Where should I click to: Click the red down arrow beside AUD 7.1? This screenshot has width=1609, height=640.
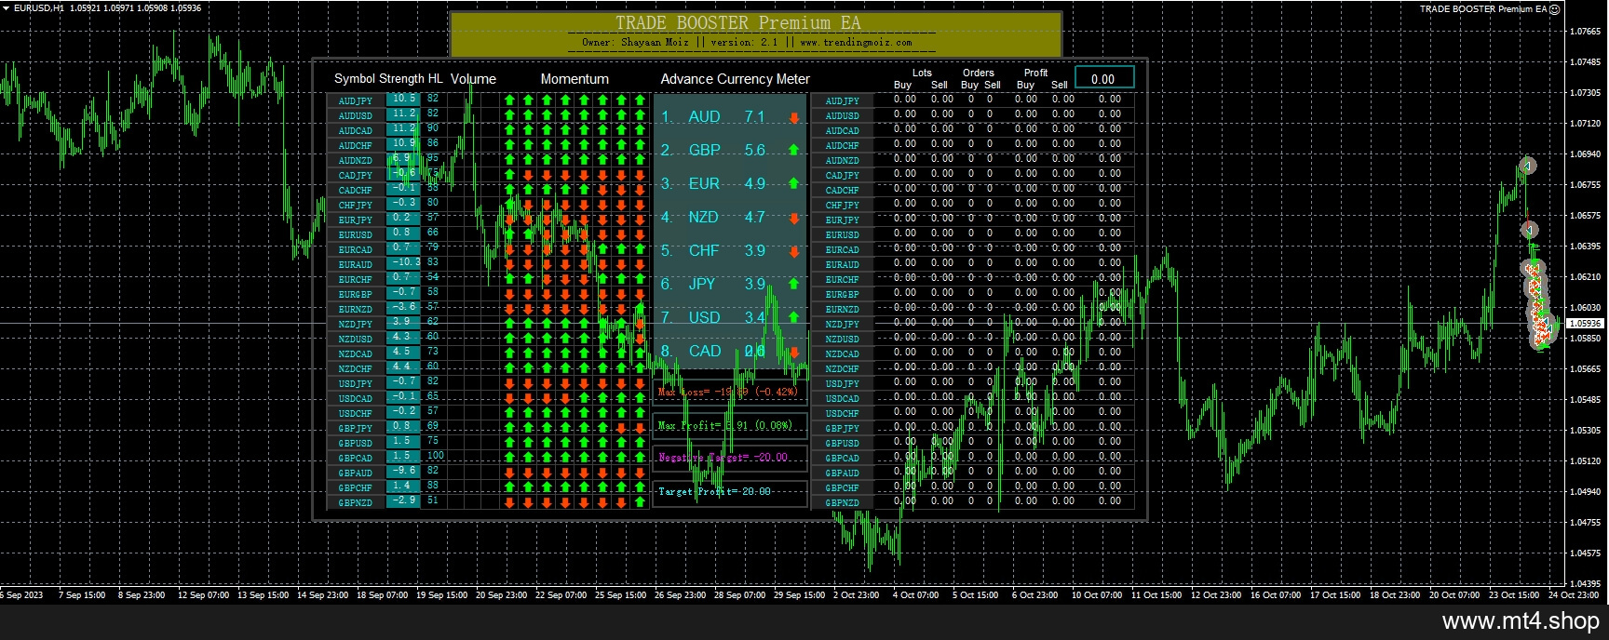point(794,117)
